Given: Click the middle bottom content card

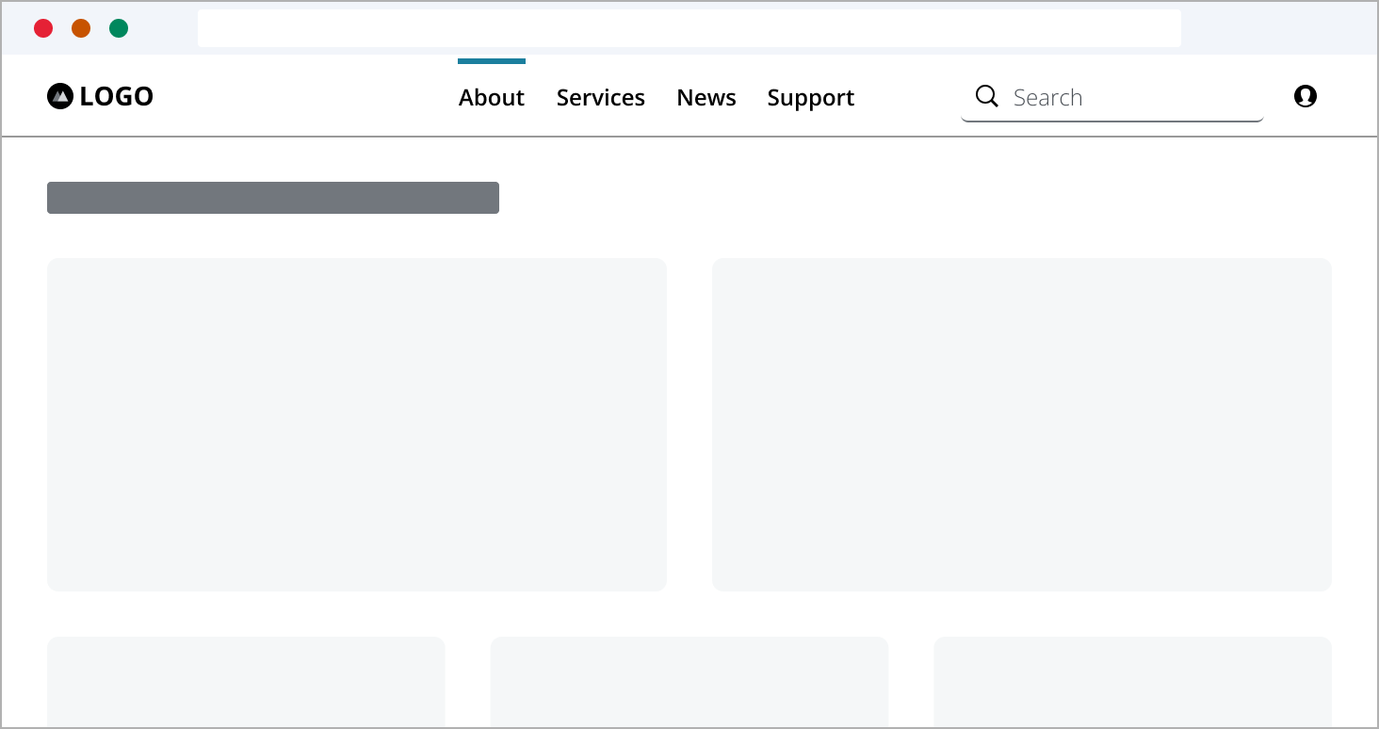Looking at the screenshot, I should coord(689,681).
